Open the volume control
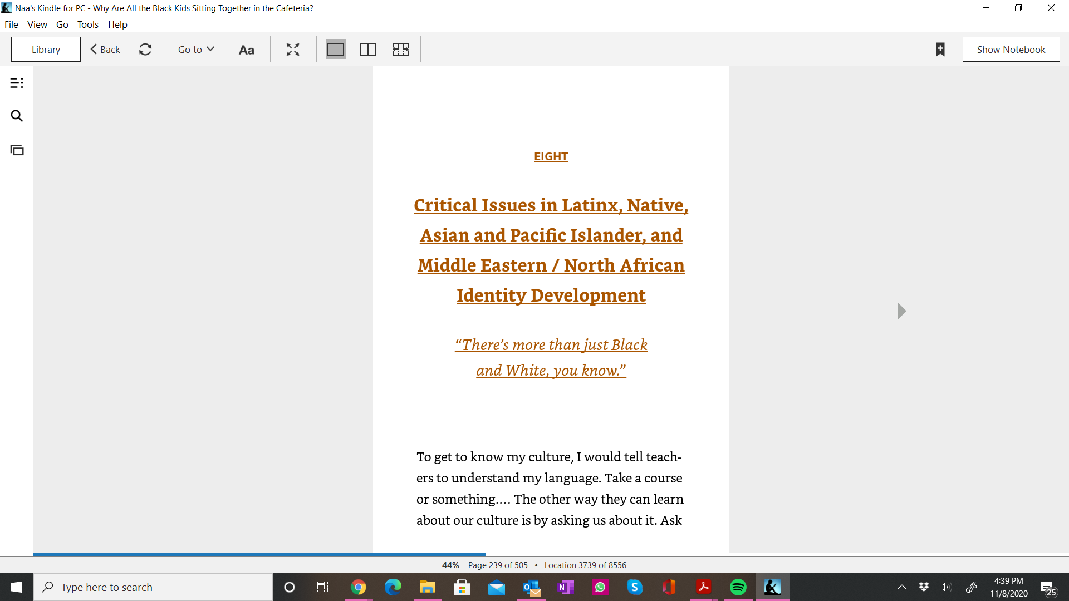 tap(946, 587)
